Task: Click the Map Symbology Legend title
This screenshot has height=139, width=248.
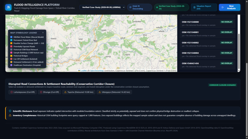Action: 24,33
